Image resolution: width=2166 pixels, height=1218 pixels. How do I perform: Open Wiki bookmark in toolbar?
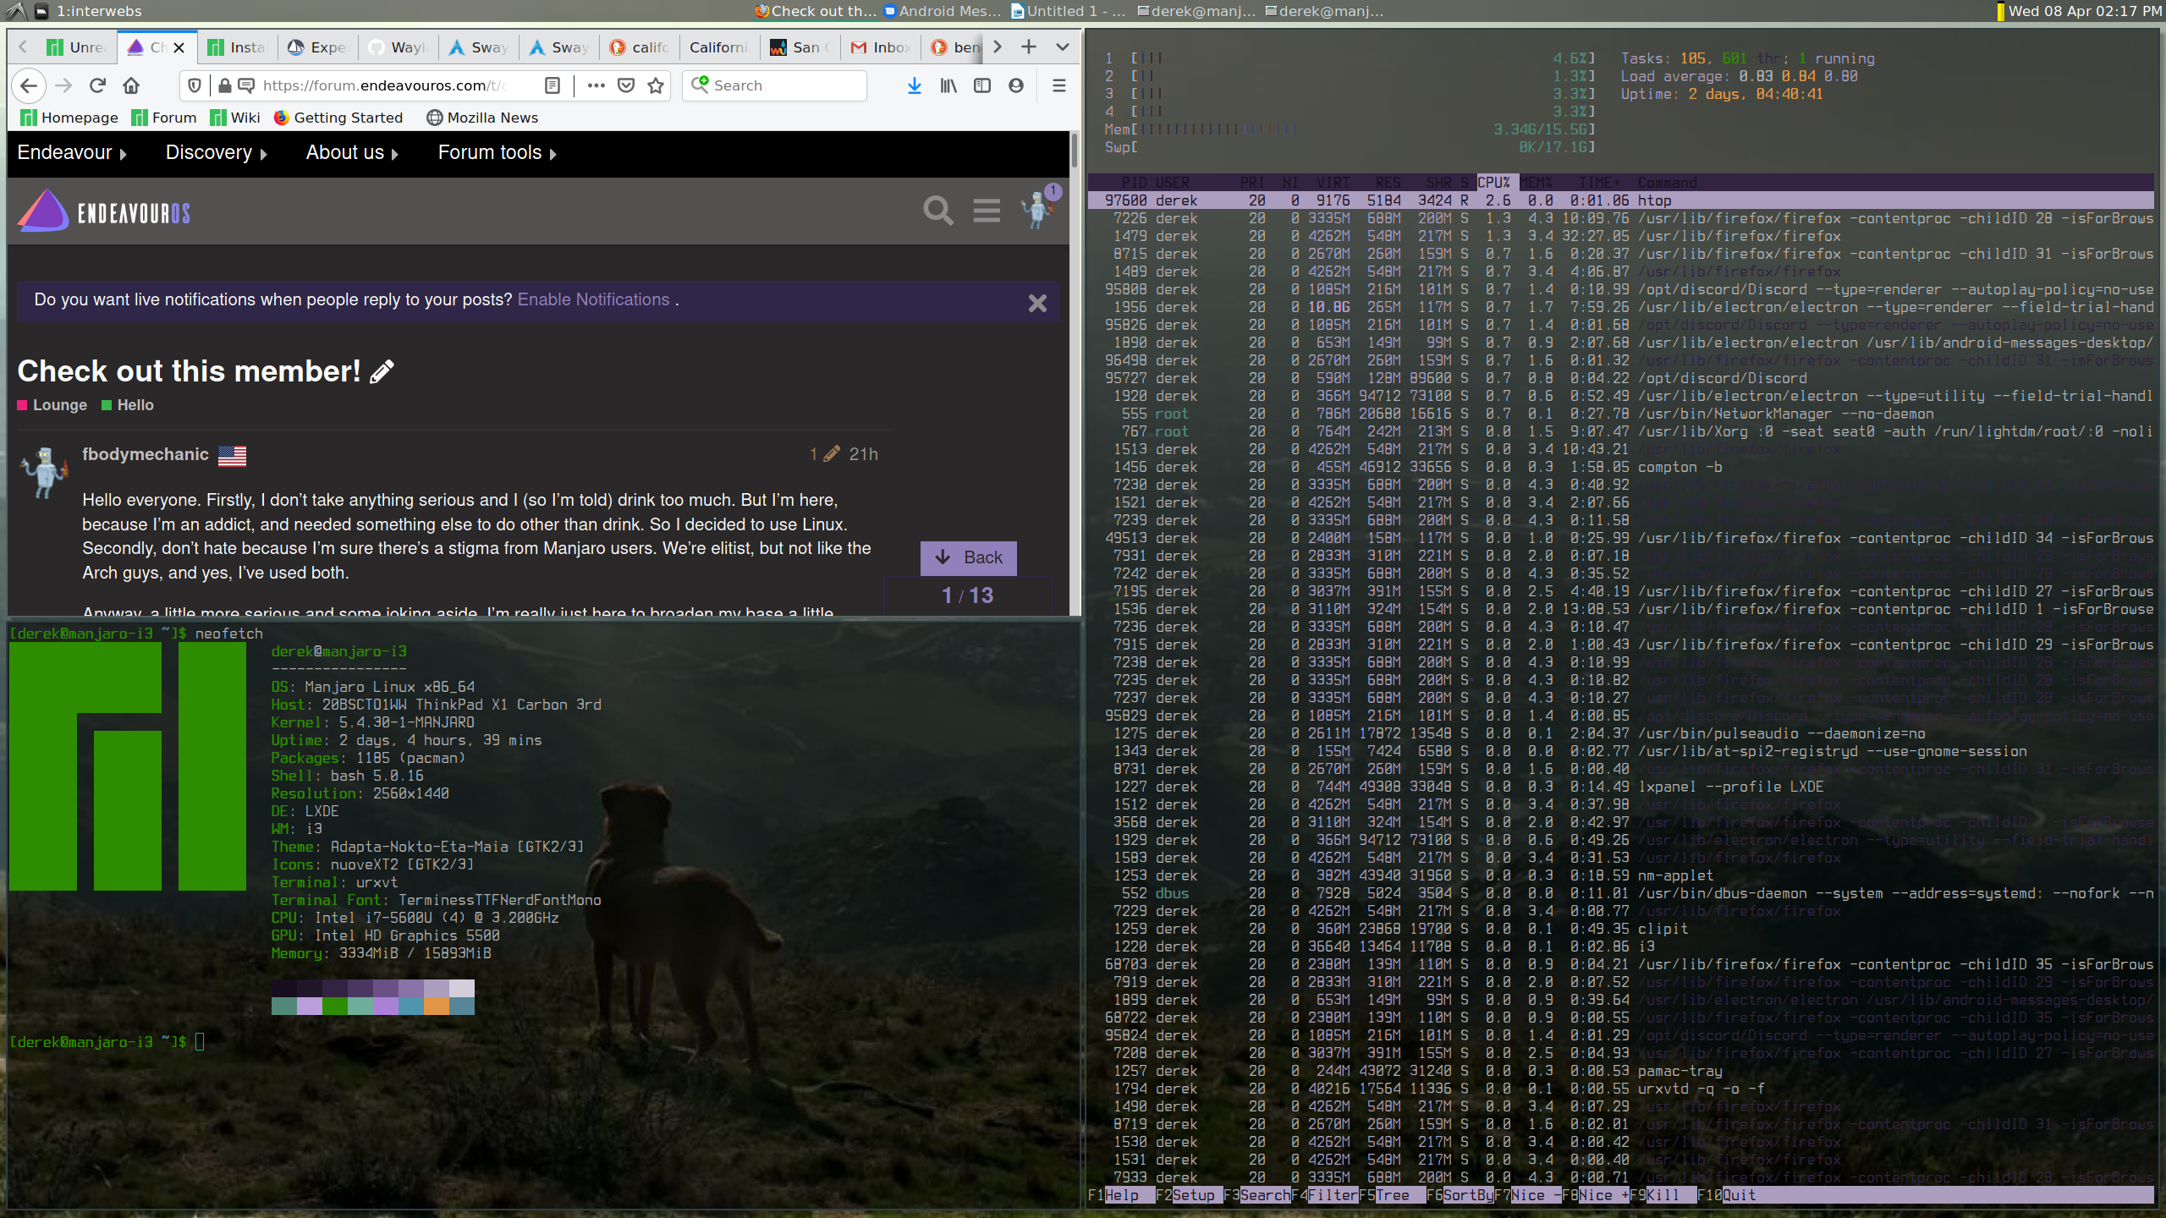tap(236, 118)
